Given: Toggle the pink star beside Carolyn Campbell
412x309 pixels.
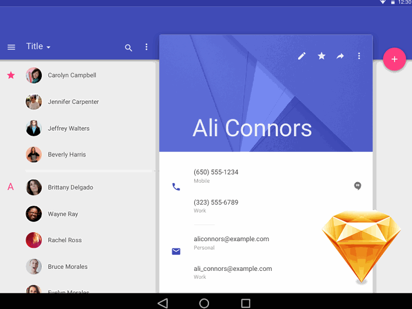Looking at the screenshot, I should (x=11, y=75).
